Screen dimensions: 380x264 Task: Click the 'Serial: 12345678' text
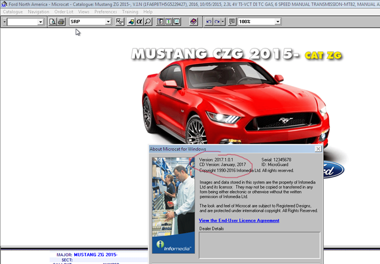click(276, 160)
